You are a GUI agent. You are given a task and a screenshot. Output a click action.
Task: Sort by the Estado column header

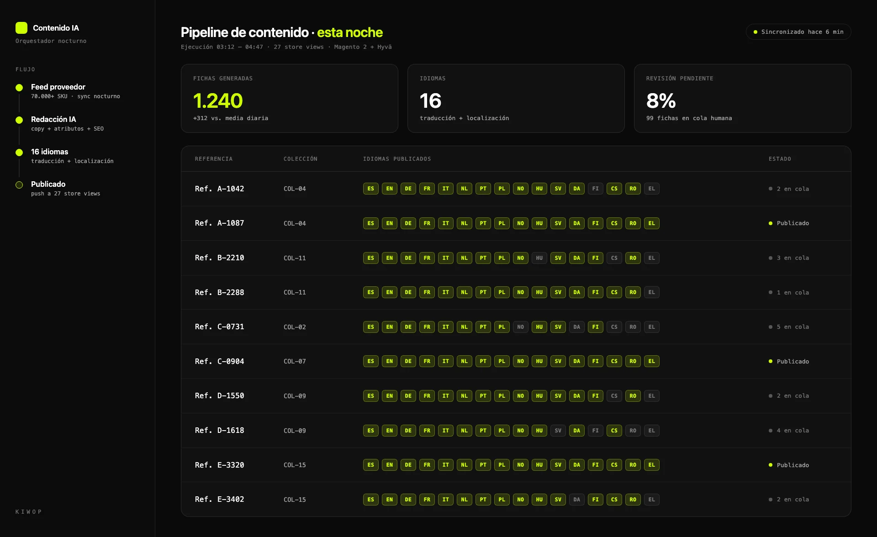click(x=780, y=159)
